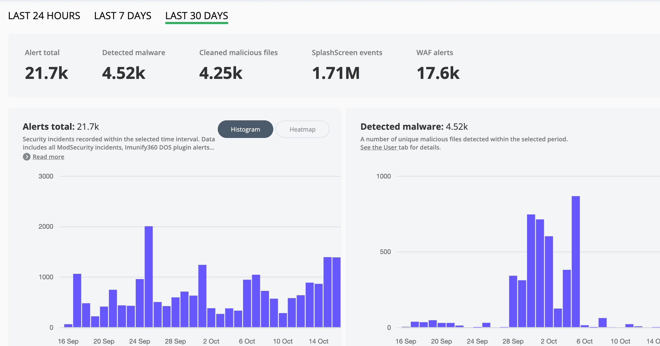The width and height of the screenshot is (660, 346).
Task: Switch alerts chart to Heatmap view
Action: coord(303,129)
